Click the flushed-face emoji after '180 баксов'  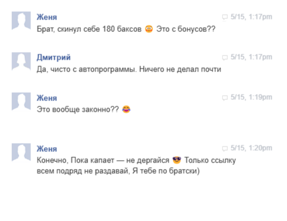click(149, 29)
